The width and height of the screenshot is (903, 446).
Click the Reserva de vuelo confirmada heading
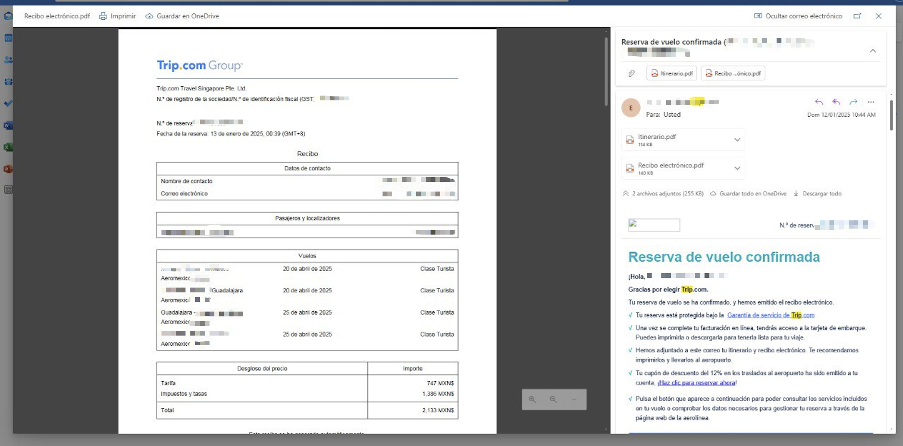click(724, 257)
